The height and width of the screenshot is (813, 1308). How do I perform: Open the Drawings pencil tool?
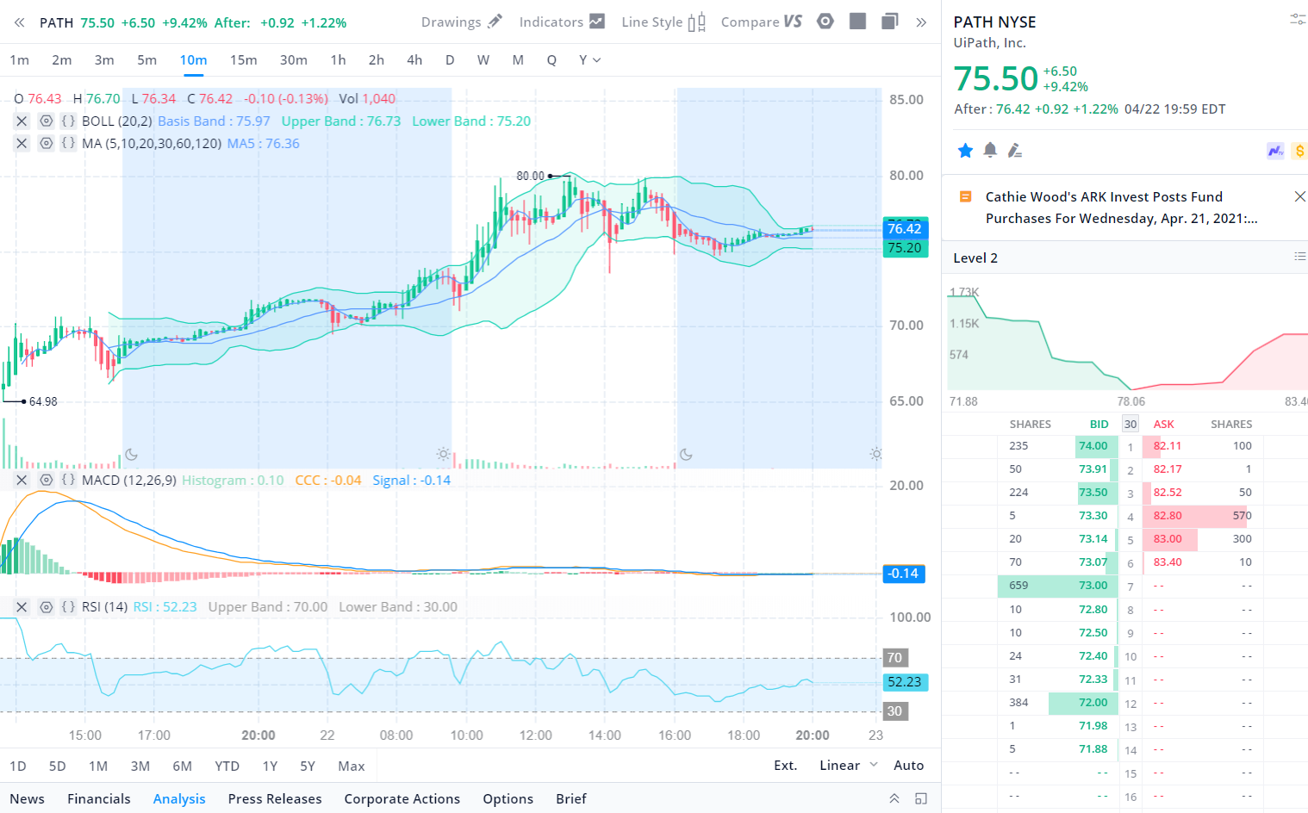[461, 22]
